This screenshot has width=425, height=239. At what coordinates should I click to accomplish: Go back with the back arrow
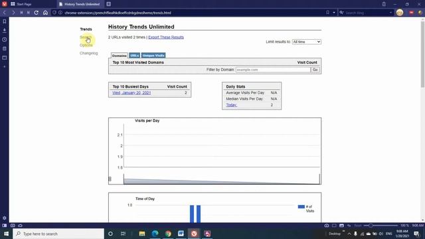pos(5,13)
